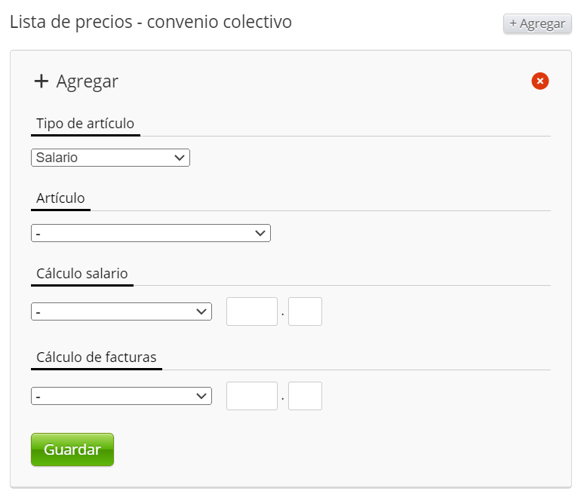
Task: Click the Cálculo de facturas whole-number field
Action: pos(252,396)
